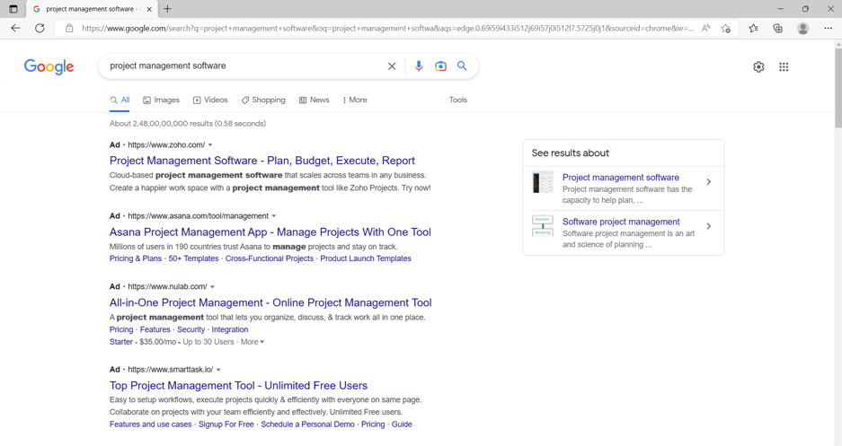
Task: Clear the search box with X
Action: [392, 66]
